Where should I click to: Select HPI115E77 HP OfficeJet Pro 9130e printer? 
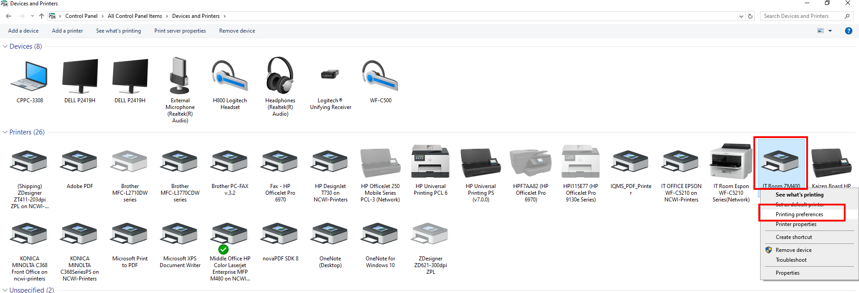point(581,161)
